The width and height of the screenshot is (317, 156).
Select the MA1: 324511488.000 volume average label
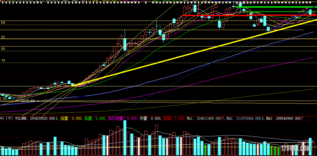point(204,118)
